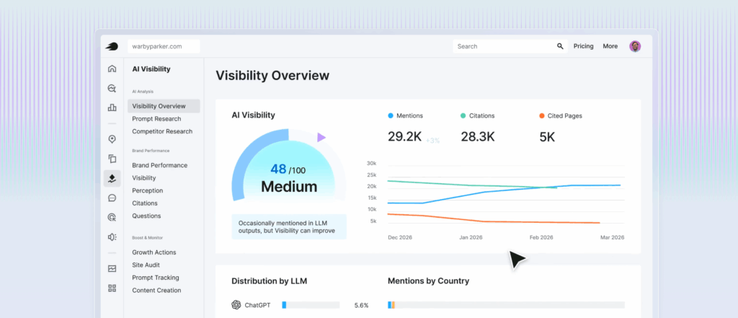Screen dimensions: 738x318
Task: Click the 28.3K citations value
Action: click(478, 136)
